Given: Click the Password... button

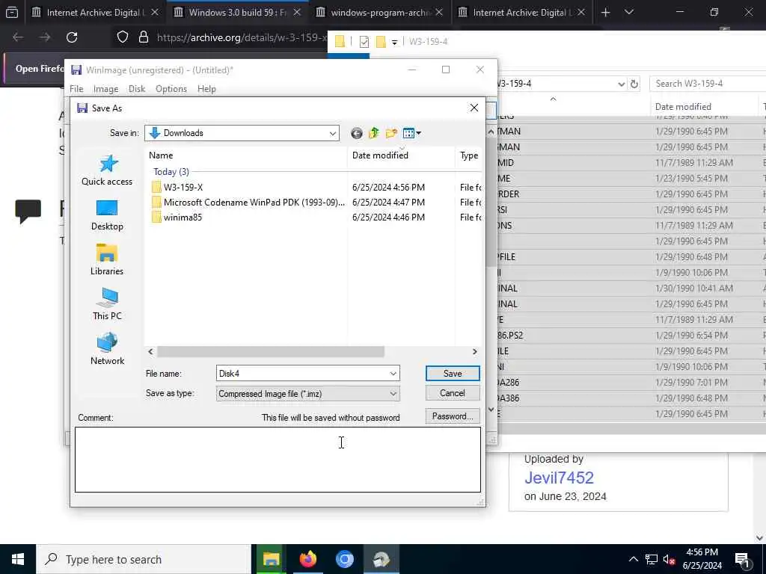Looking at the screenshot, I should pos(453,416).
